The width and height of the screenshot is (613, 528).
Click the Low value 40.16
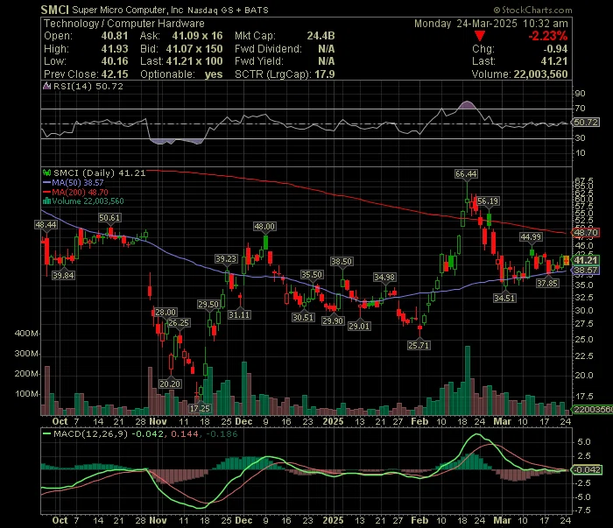pyautogui.click(x=115, y=61)
